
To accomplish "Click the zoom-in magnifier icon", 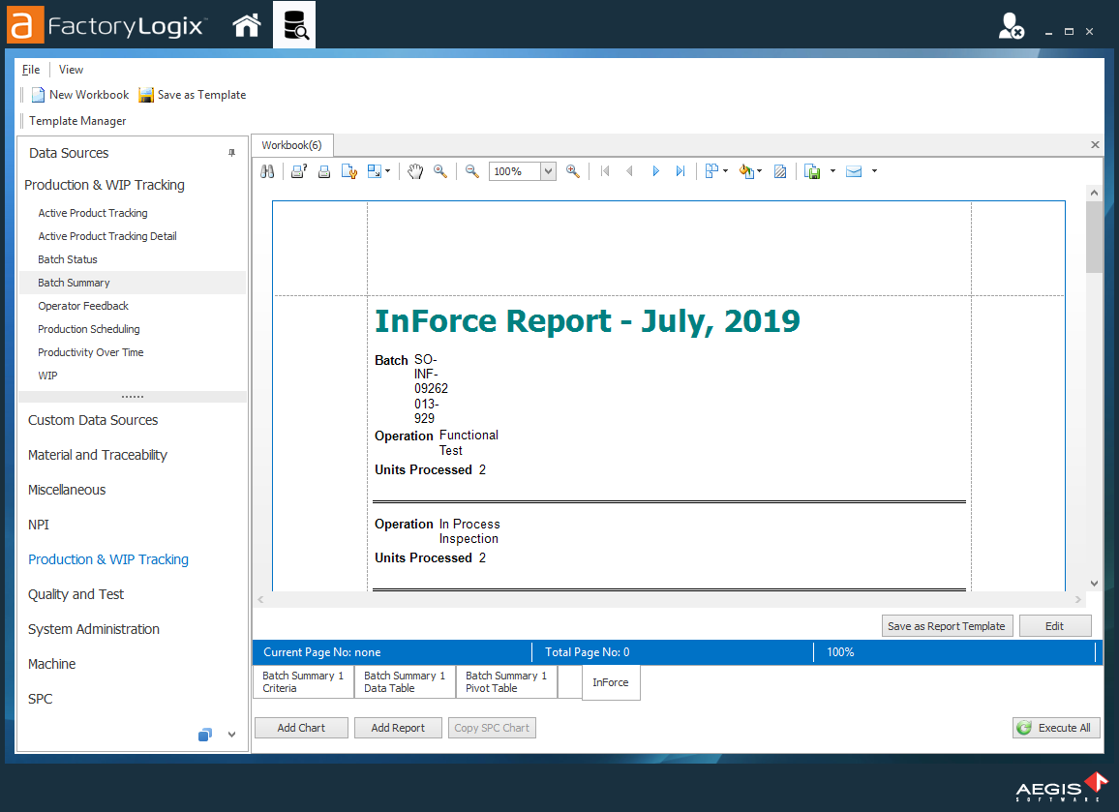I will click(572, 171).
